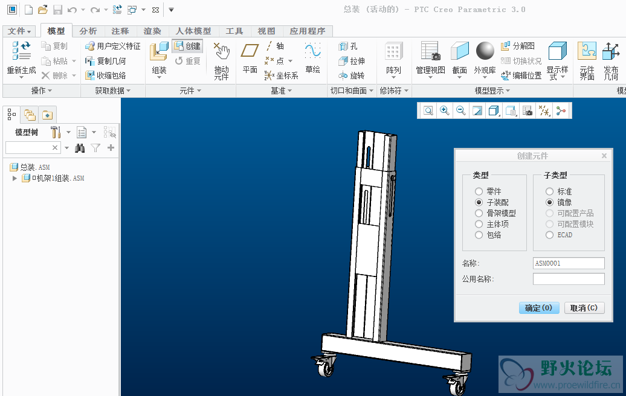626x396 pixels.
Task: Switch to the 人体模型 (Manikin) tab
Action: pos(193,31)
